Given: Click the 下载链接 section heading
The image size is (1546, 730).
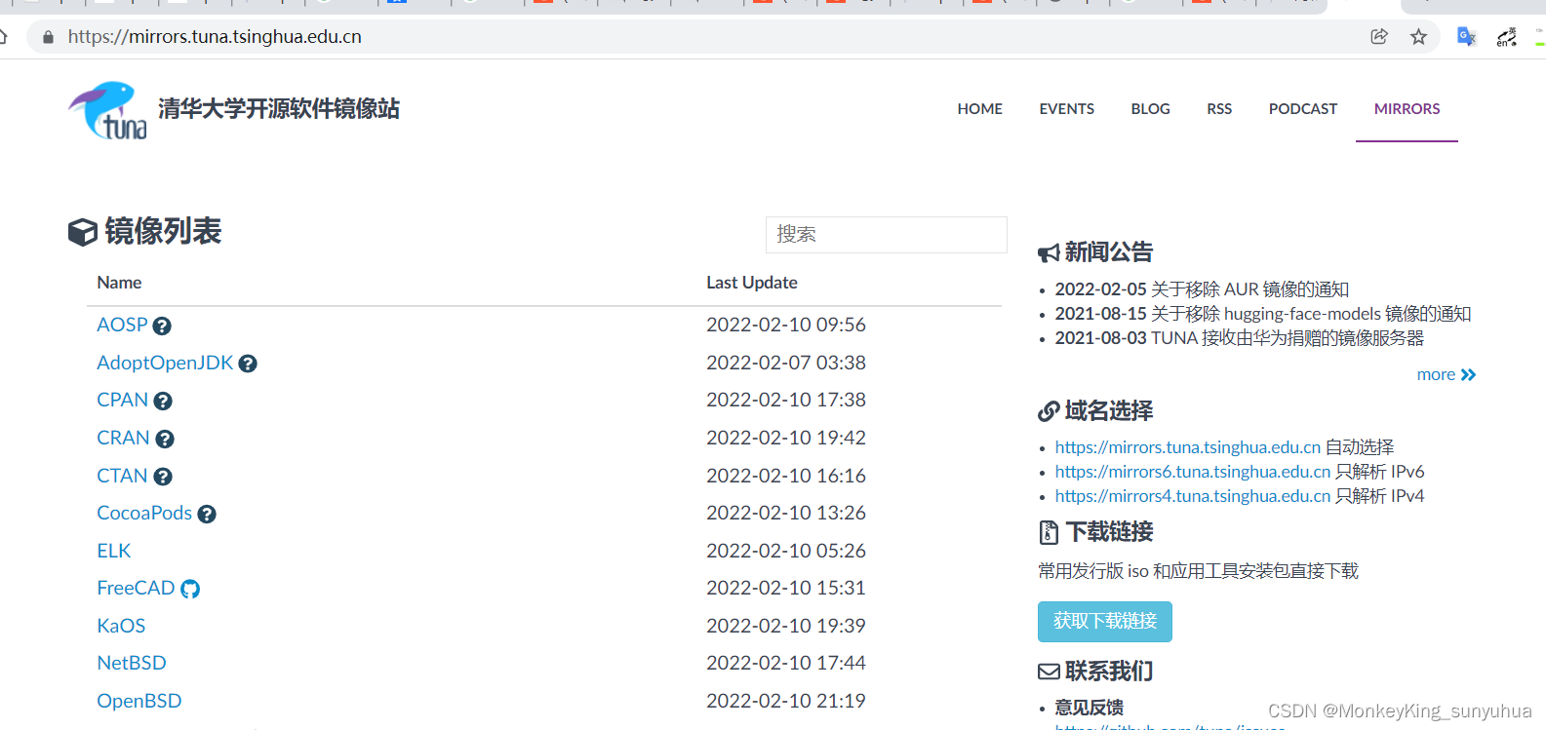Looking at the screenshot, I should click(1096, 532).
